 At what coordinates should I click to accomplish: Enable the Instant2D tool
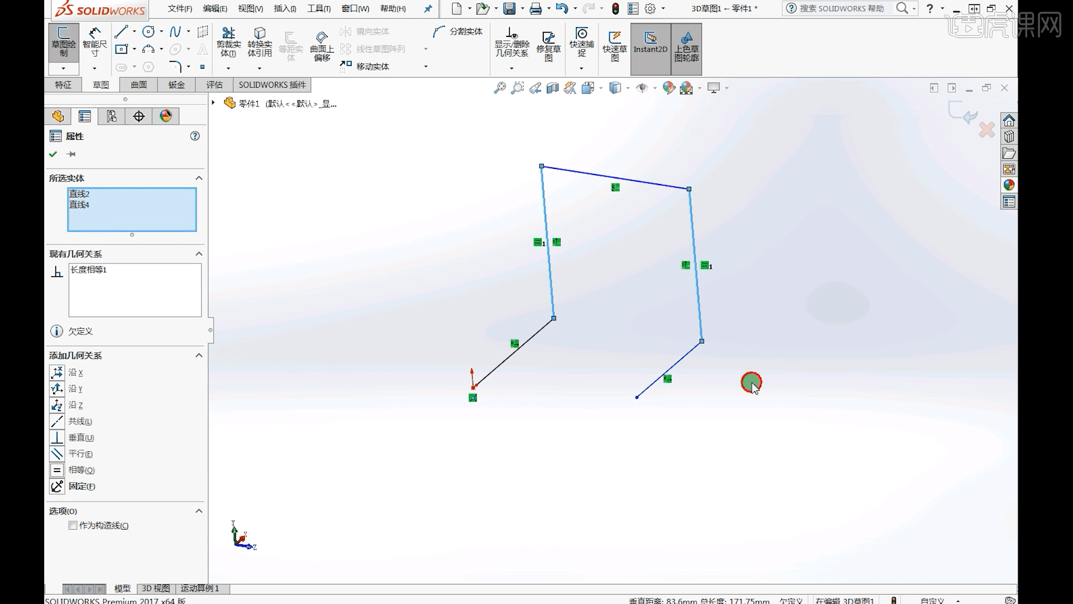coord(649,48)
